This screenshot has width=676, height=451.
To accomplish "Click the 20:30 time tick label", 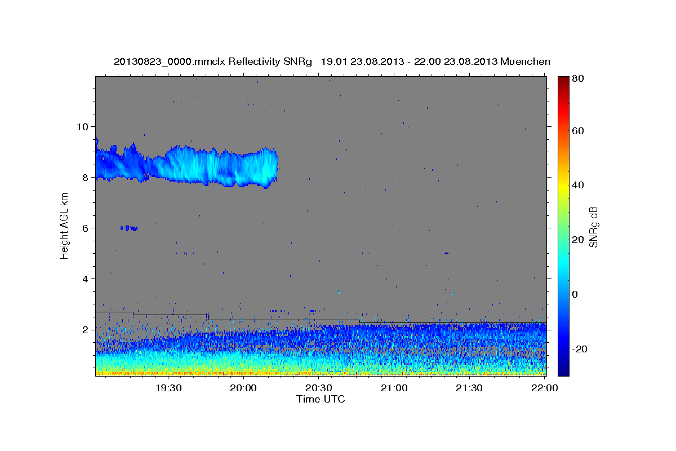I will pyautogui.click(x=318, y=388).
